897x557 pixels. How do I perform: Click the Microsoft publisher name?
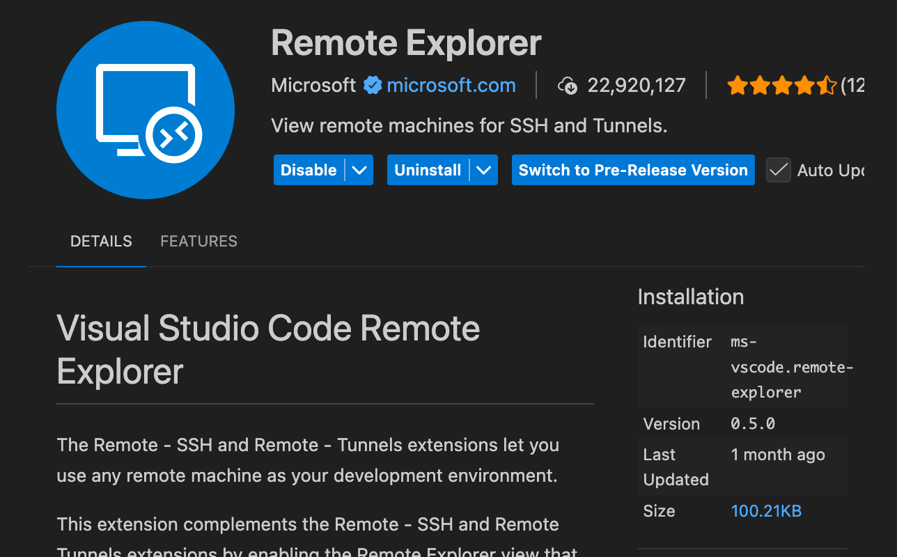pos(313,86)
